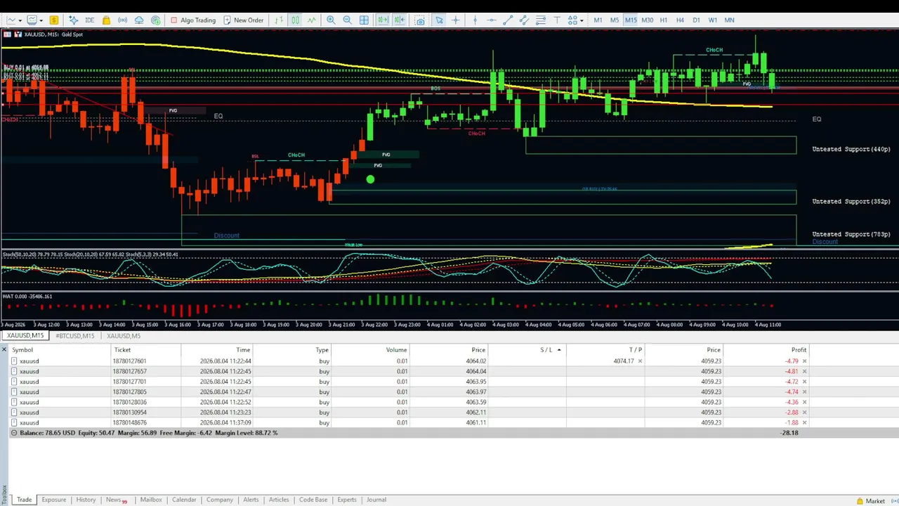Open the Journal tab in Toolbox

(x=376, y=500)
